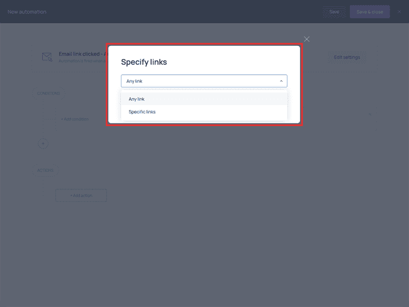Viewport: 409px width, 307px height.
Task: Choose the 'Specific links' option
Action: point(204,112)
